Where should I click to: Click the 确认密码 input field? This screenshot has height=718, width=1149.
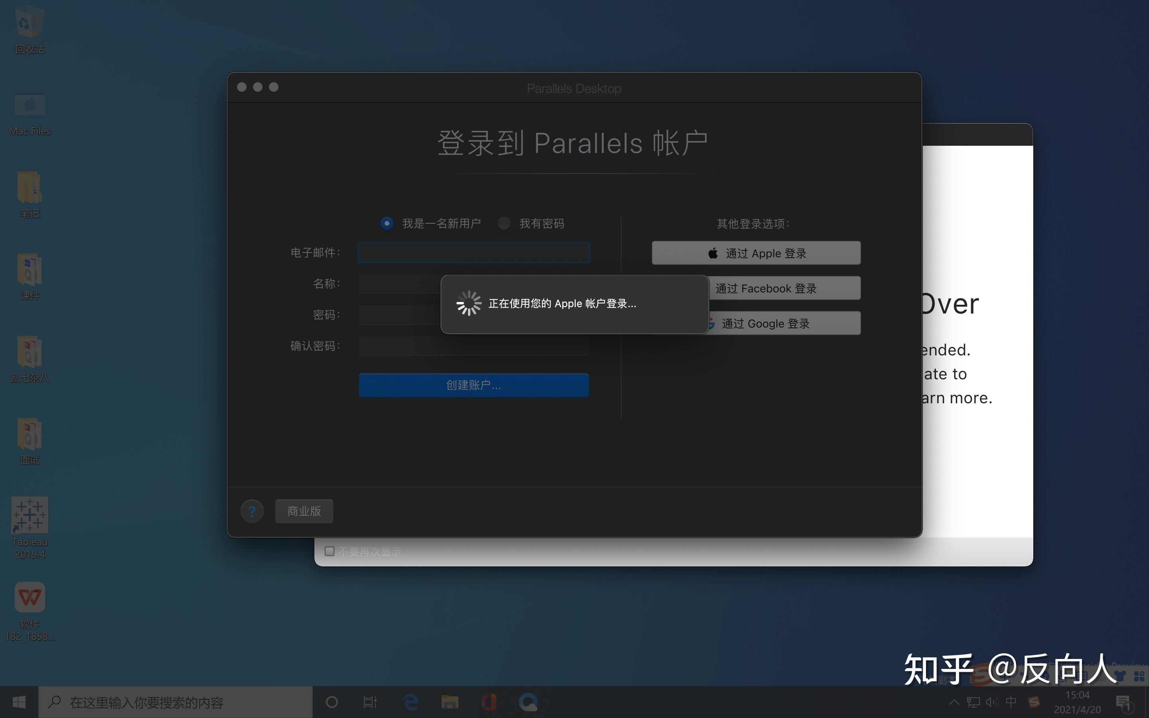click(x=474, y=346)
